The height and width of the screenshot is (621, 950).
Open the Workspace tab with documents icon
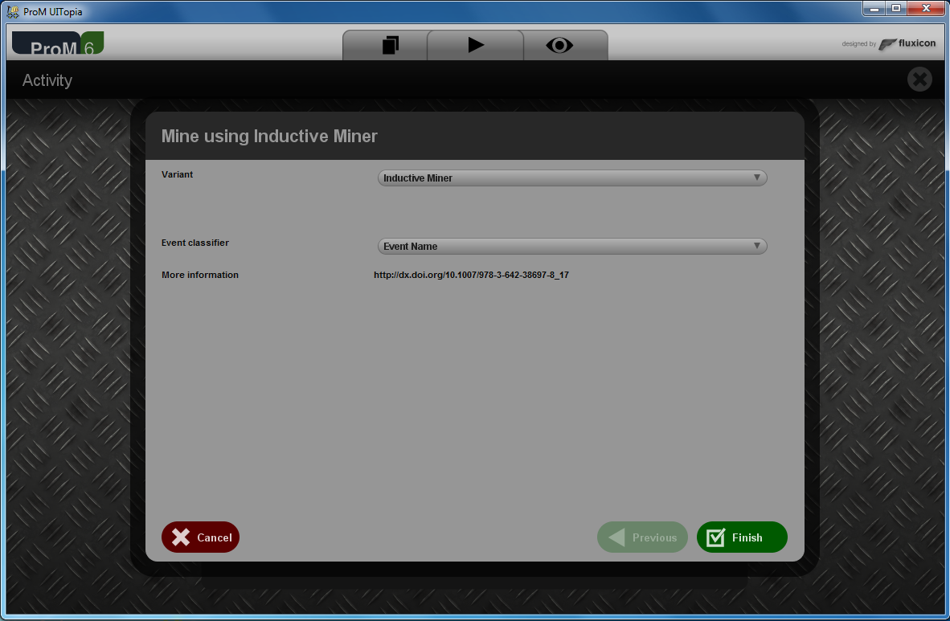click(385, 46)
